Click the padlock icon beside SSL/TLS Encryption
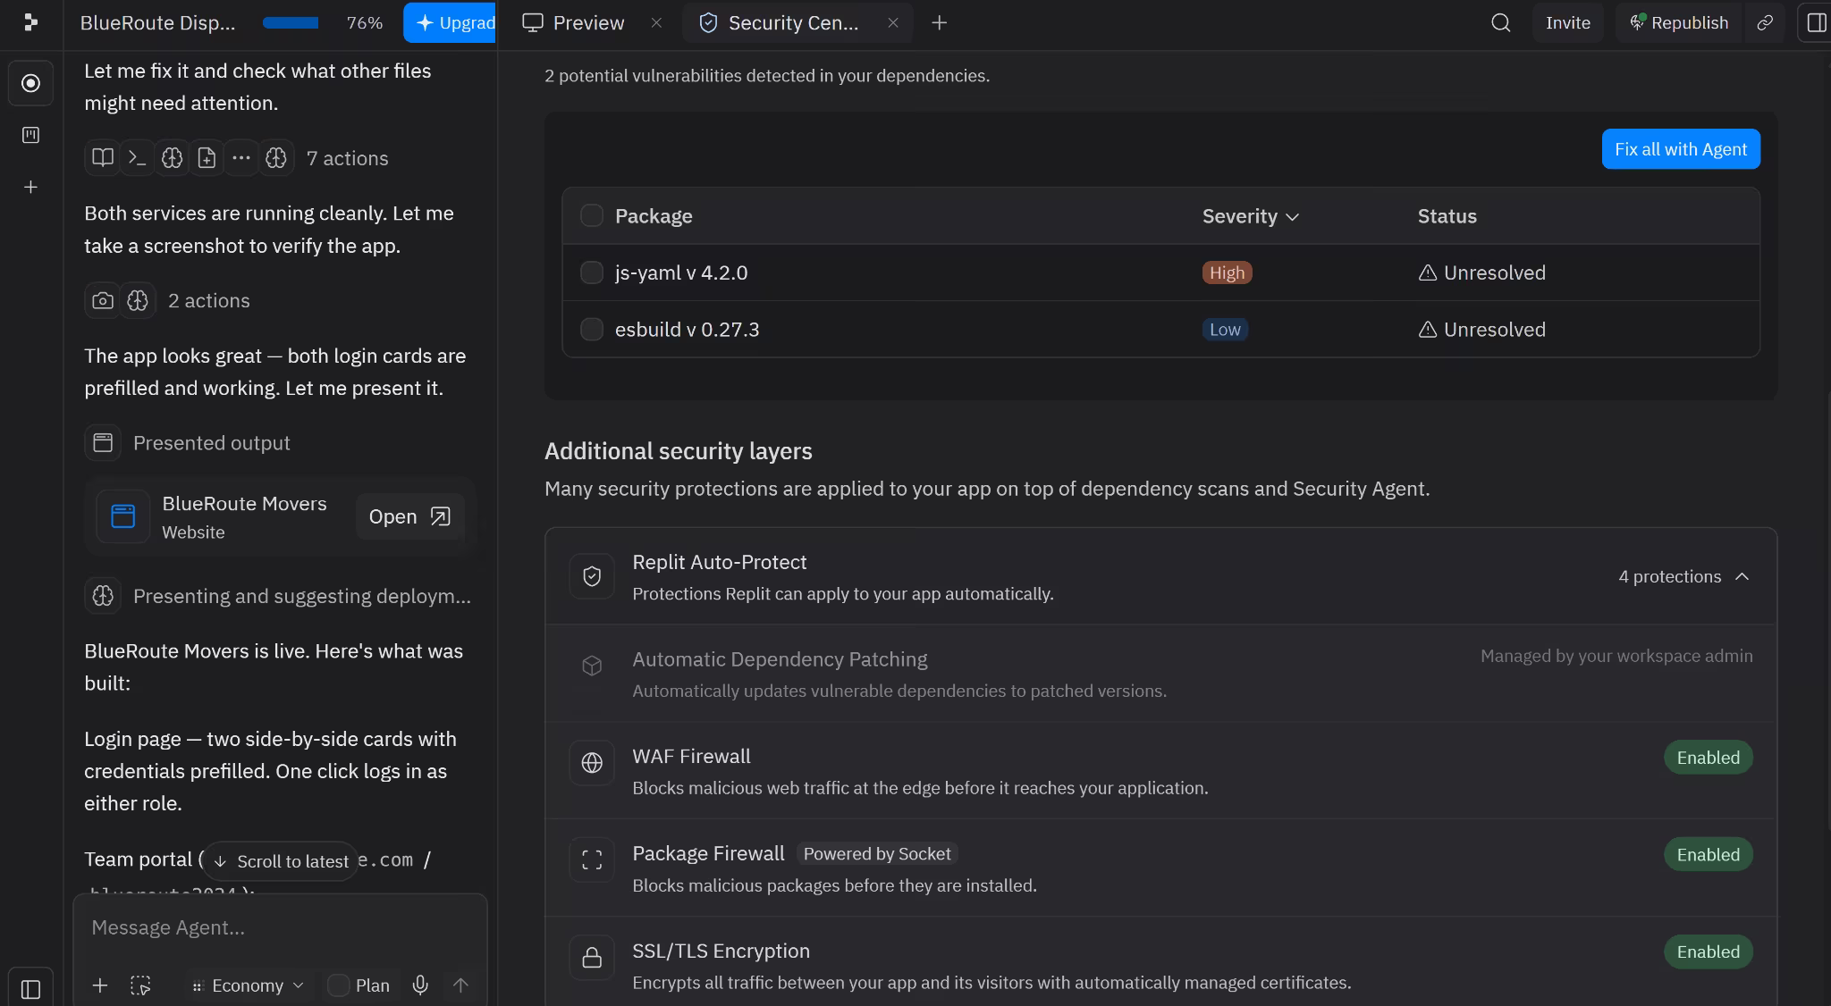The image size is (1831, 1006). pos(592,958)
